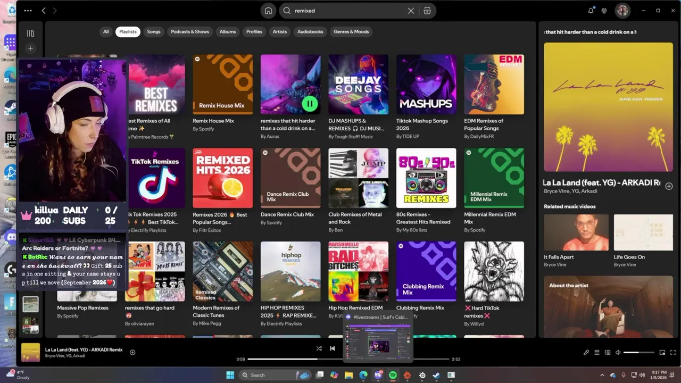
Task: Switch to Podcasts & Shows filter
Action: 190,31
